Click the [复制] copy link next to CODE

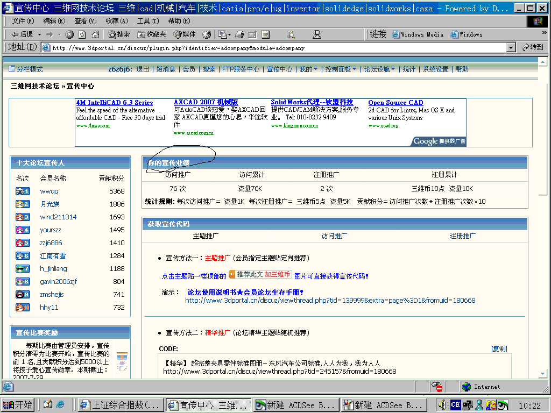(499, 348)
